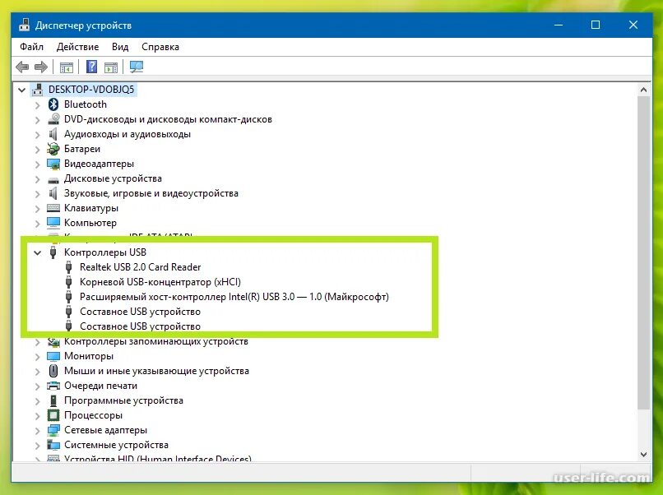Expand the Аудиовходы и аудиовыходы category
The height and width of the screenshot is (495, 663).
click(x=38, y=135)
